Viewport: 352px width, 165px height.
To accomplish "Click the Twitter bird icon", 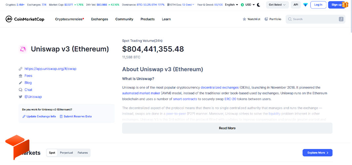I will click(20, 97).
